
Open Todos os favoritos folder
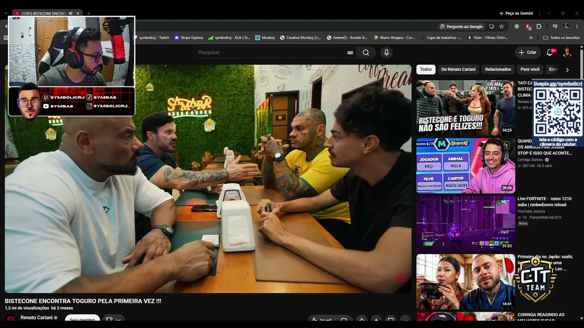tap(561, 38)
